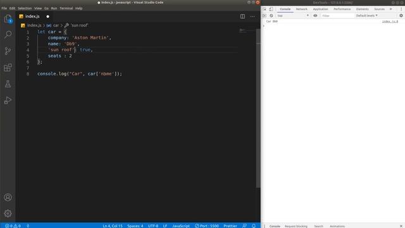405x228 pixels.
Task: Change end of line sequence LF
Action: coord(165,225)
